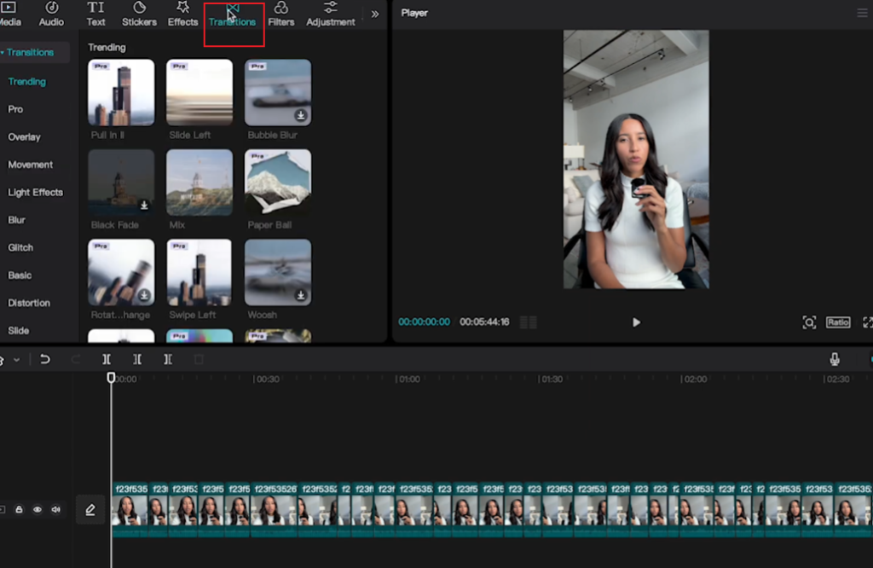The height and width of the screenshot is (568, 873).
Task: Undo the last action
Action: point(45,360)
